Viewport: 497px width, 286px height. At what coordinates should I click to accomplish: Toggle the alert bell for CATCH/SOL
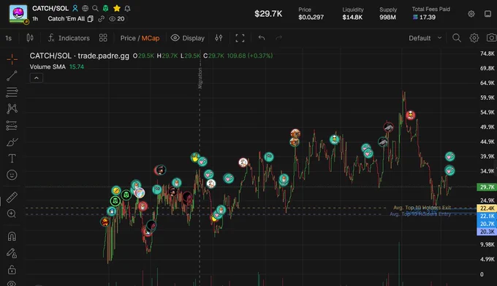pos(127,8)
